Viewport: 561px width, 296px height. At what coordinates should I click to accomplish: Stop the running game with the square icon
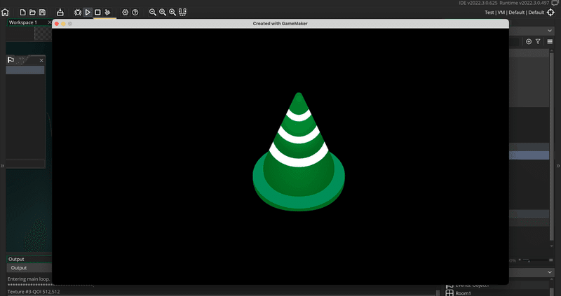click(x=97, y=13)
